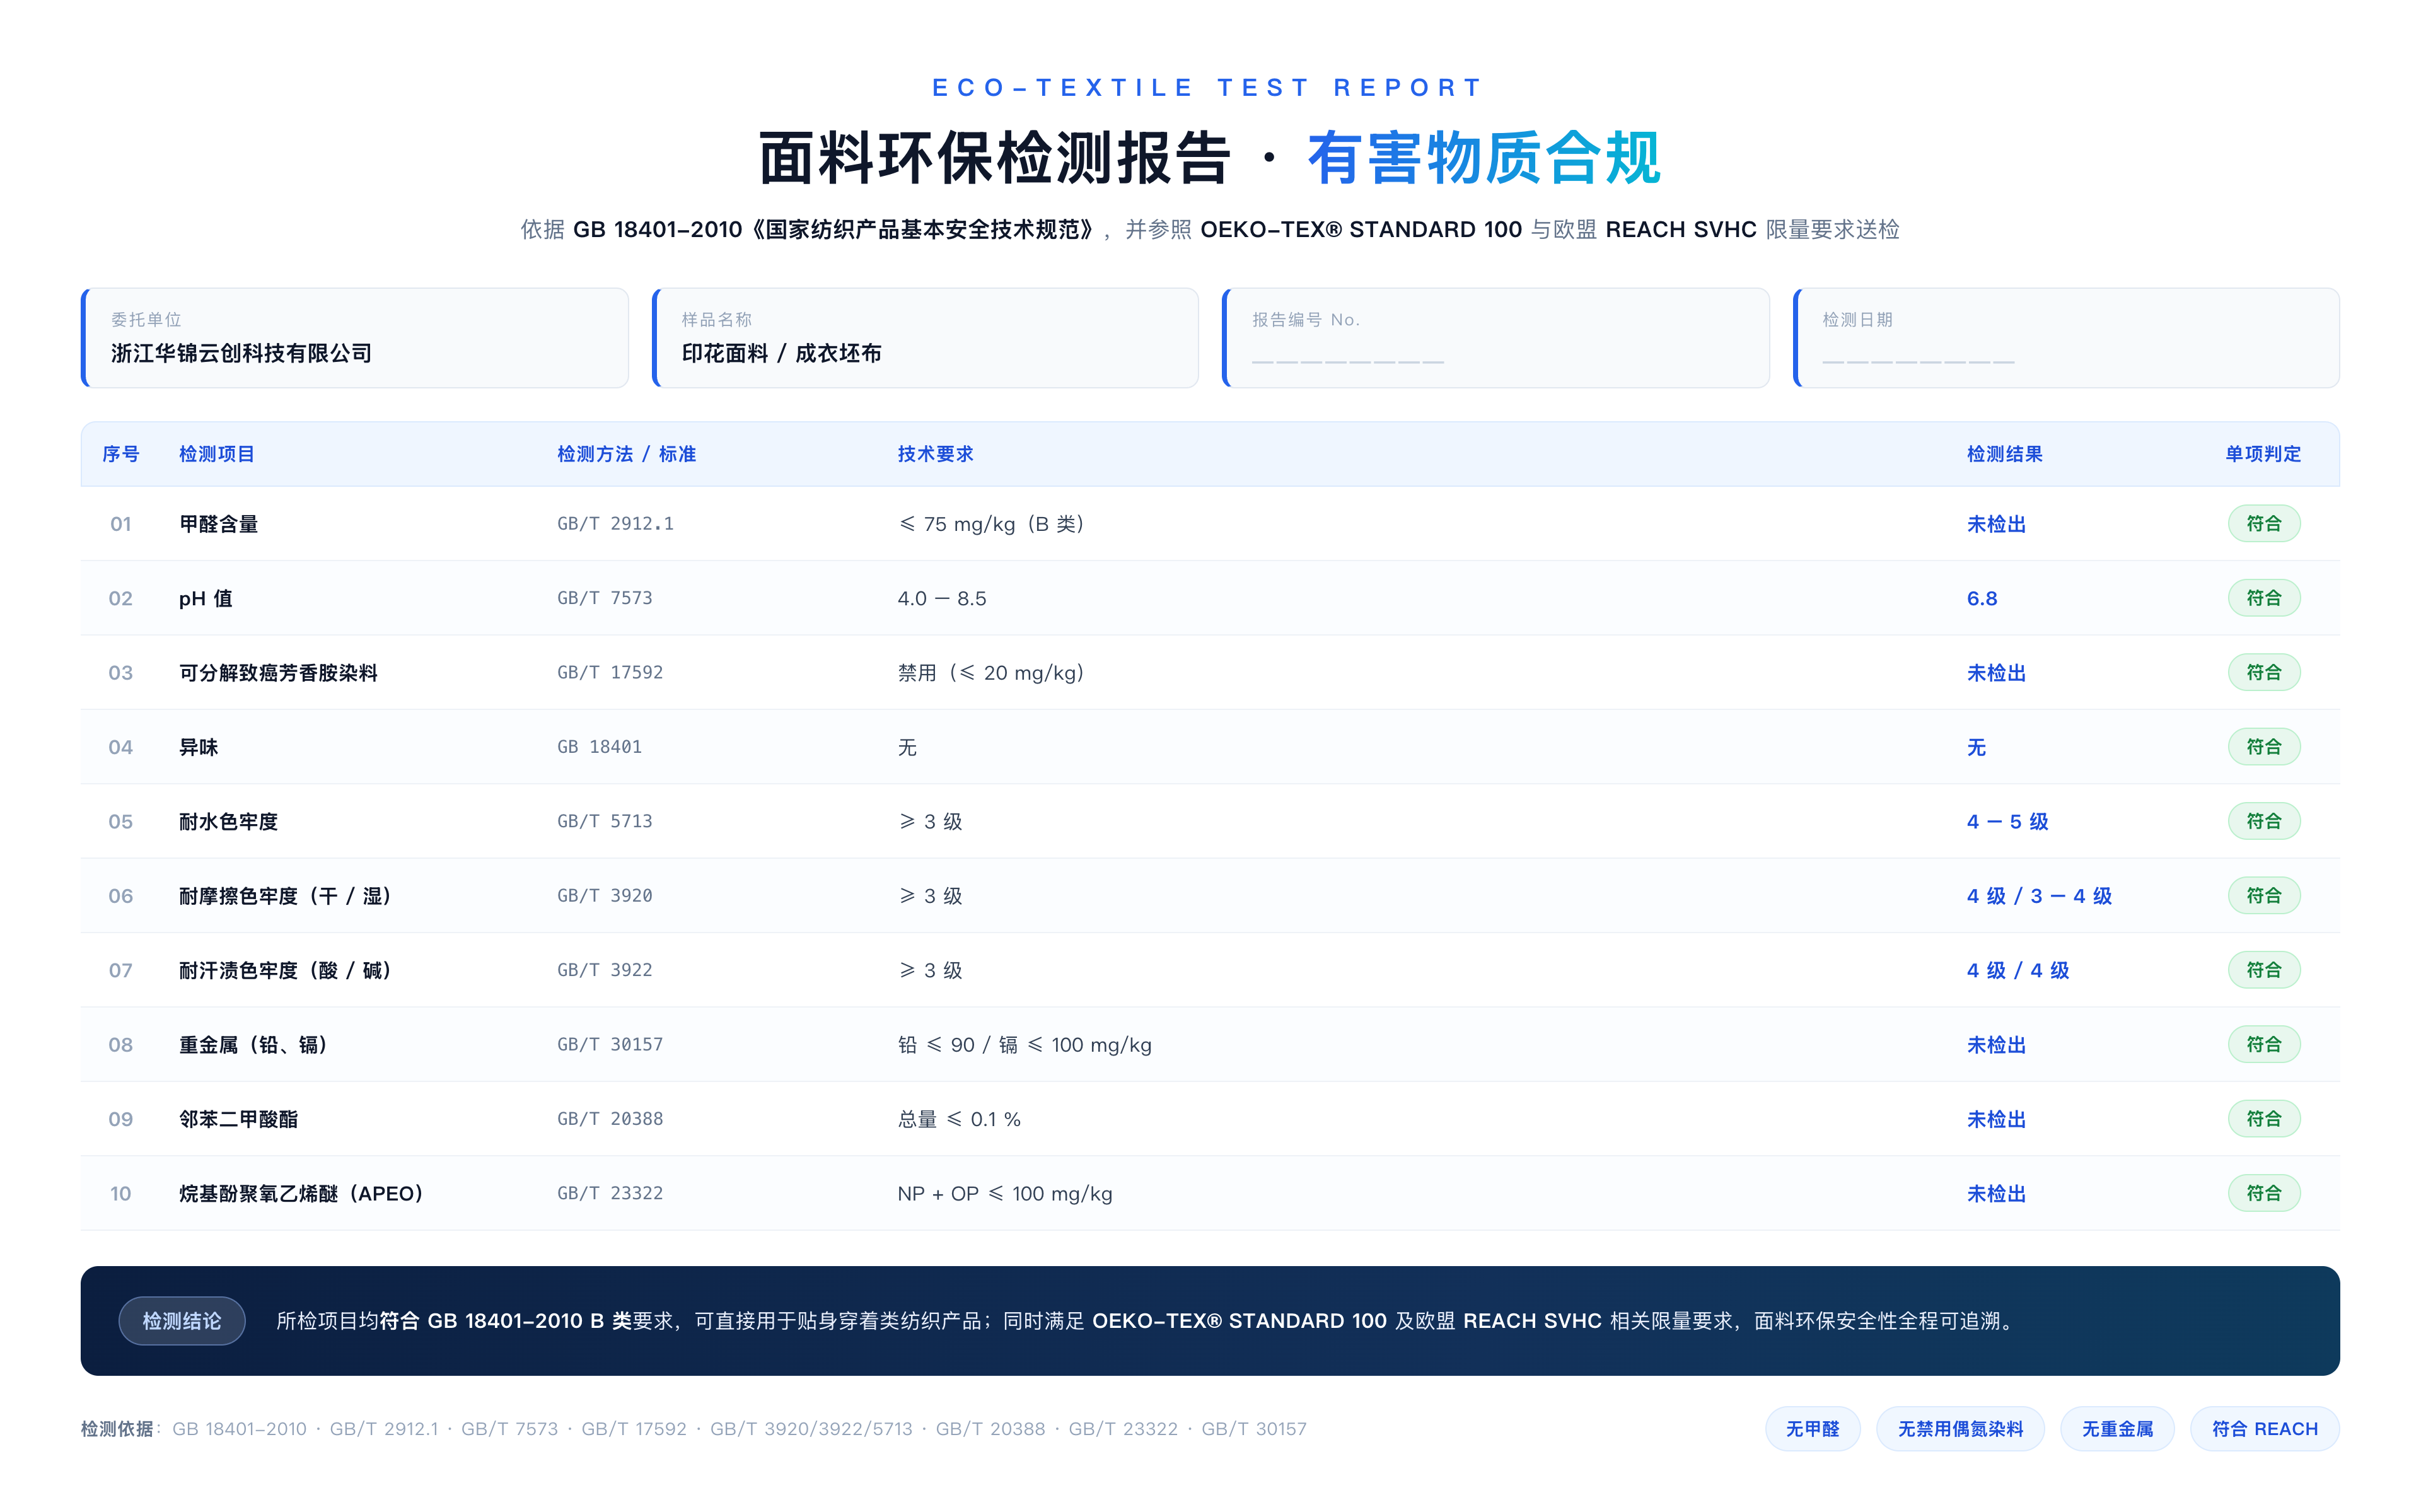Viewport: 2421px width, 1512px height.
Task: Click the GB/T 17592 method cell
Action: coord(610,673)
